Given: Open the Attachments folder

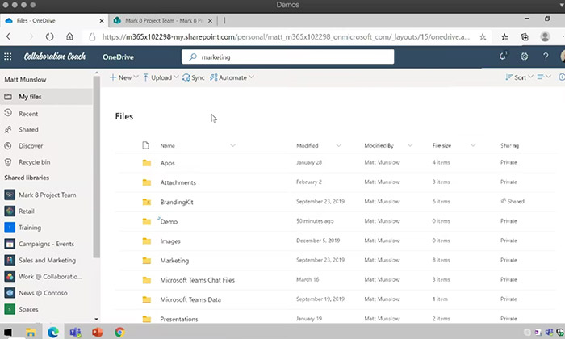Looking at the screenshot, I should click(178, 182).
